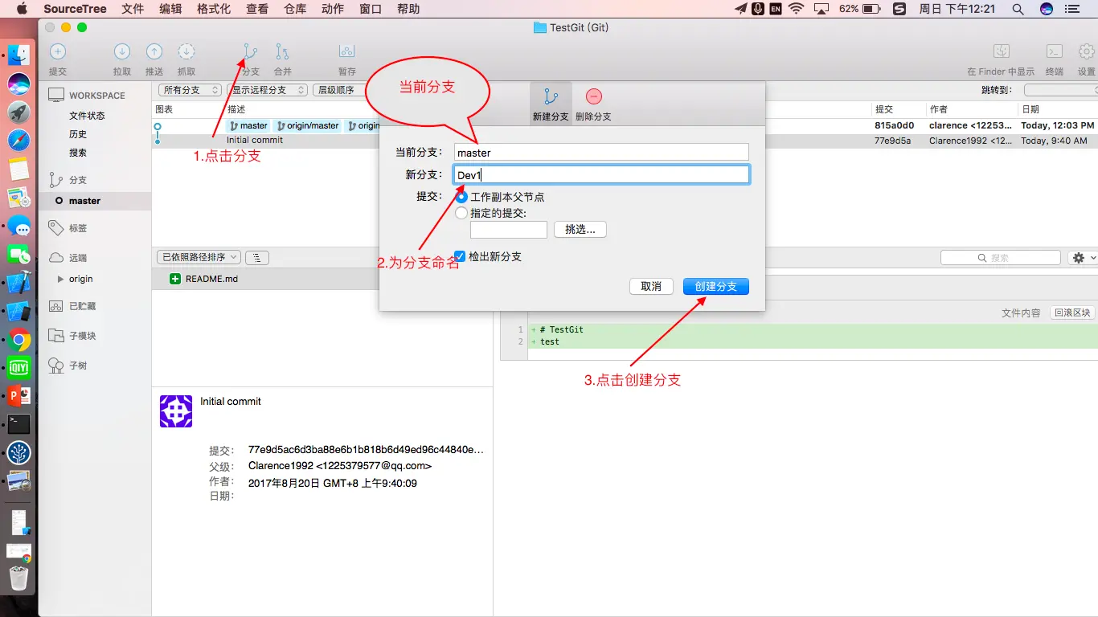Click the 回滚区块 button
The height and width of the screenshot is (617, 1098).
point(1072,313)
